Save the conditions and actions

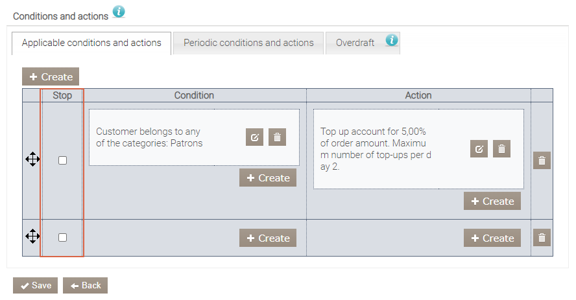coord(36,286)
